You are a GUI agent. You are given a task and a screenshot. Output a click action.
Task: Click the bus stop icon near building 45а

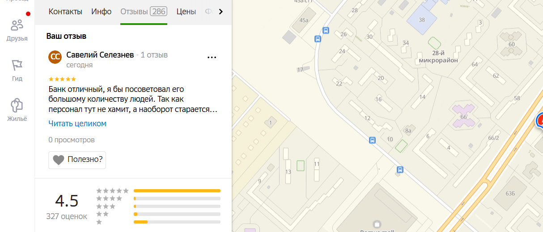click(326, 31)
